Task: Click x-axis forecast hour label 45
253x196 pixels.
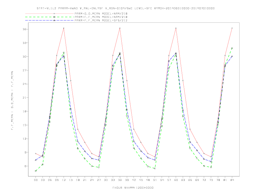Action: 141,180
